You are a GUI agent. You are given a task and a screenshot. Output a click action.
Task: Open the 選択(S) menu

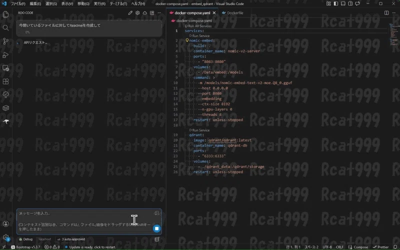(51, 4)
